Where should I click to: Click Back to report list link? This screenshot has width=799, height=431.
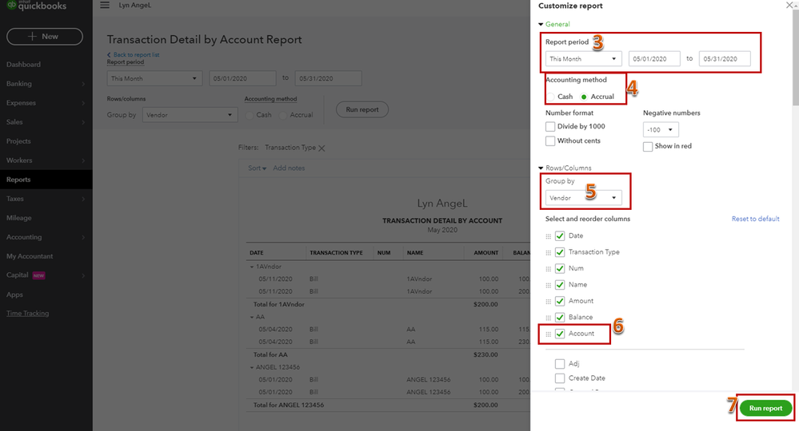(x=136, y=55)
